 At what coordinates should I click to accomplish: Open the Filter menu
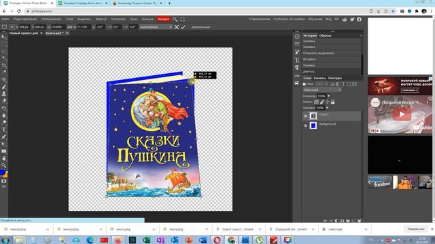(101, 19)
